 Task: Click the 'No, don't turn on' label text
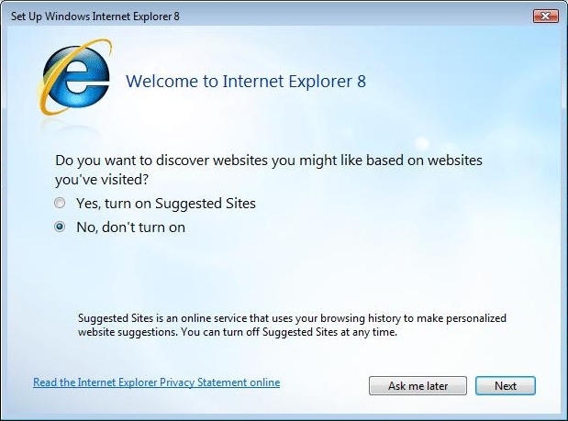click(x=131, y=227)
